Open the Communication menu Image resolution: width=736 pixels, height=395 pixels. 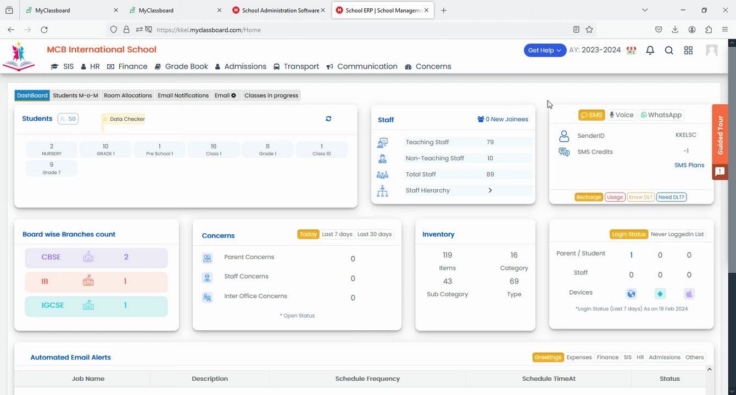pyautogui.click(x=362, y=66)
